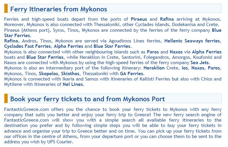Click the Heraklion link in itinerary sentence
Screen dimensions: 228x147
[154, 68]
